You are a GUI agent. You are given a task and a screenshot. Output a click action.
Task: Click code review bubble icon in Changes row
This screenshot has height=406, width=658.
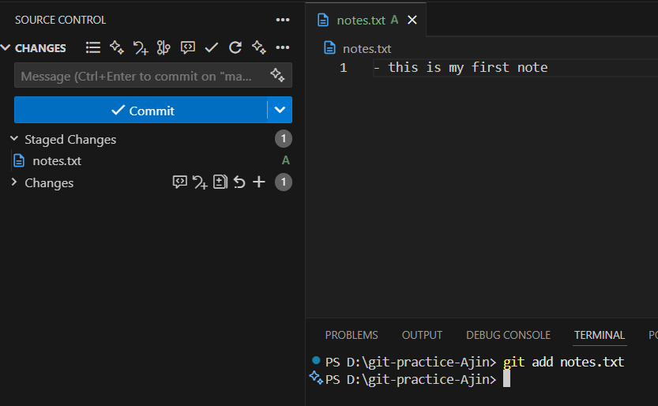tap(179, 182)
